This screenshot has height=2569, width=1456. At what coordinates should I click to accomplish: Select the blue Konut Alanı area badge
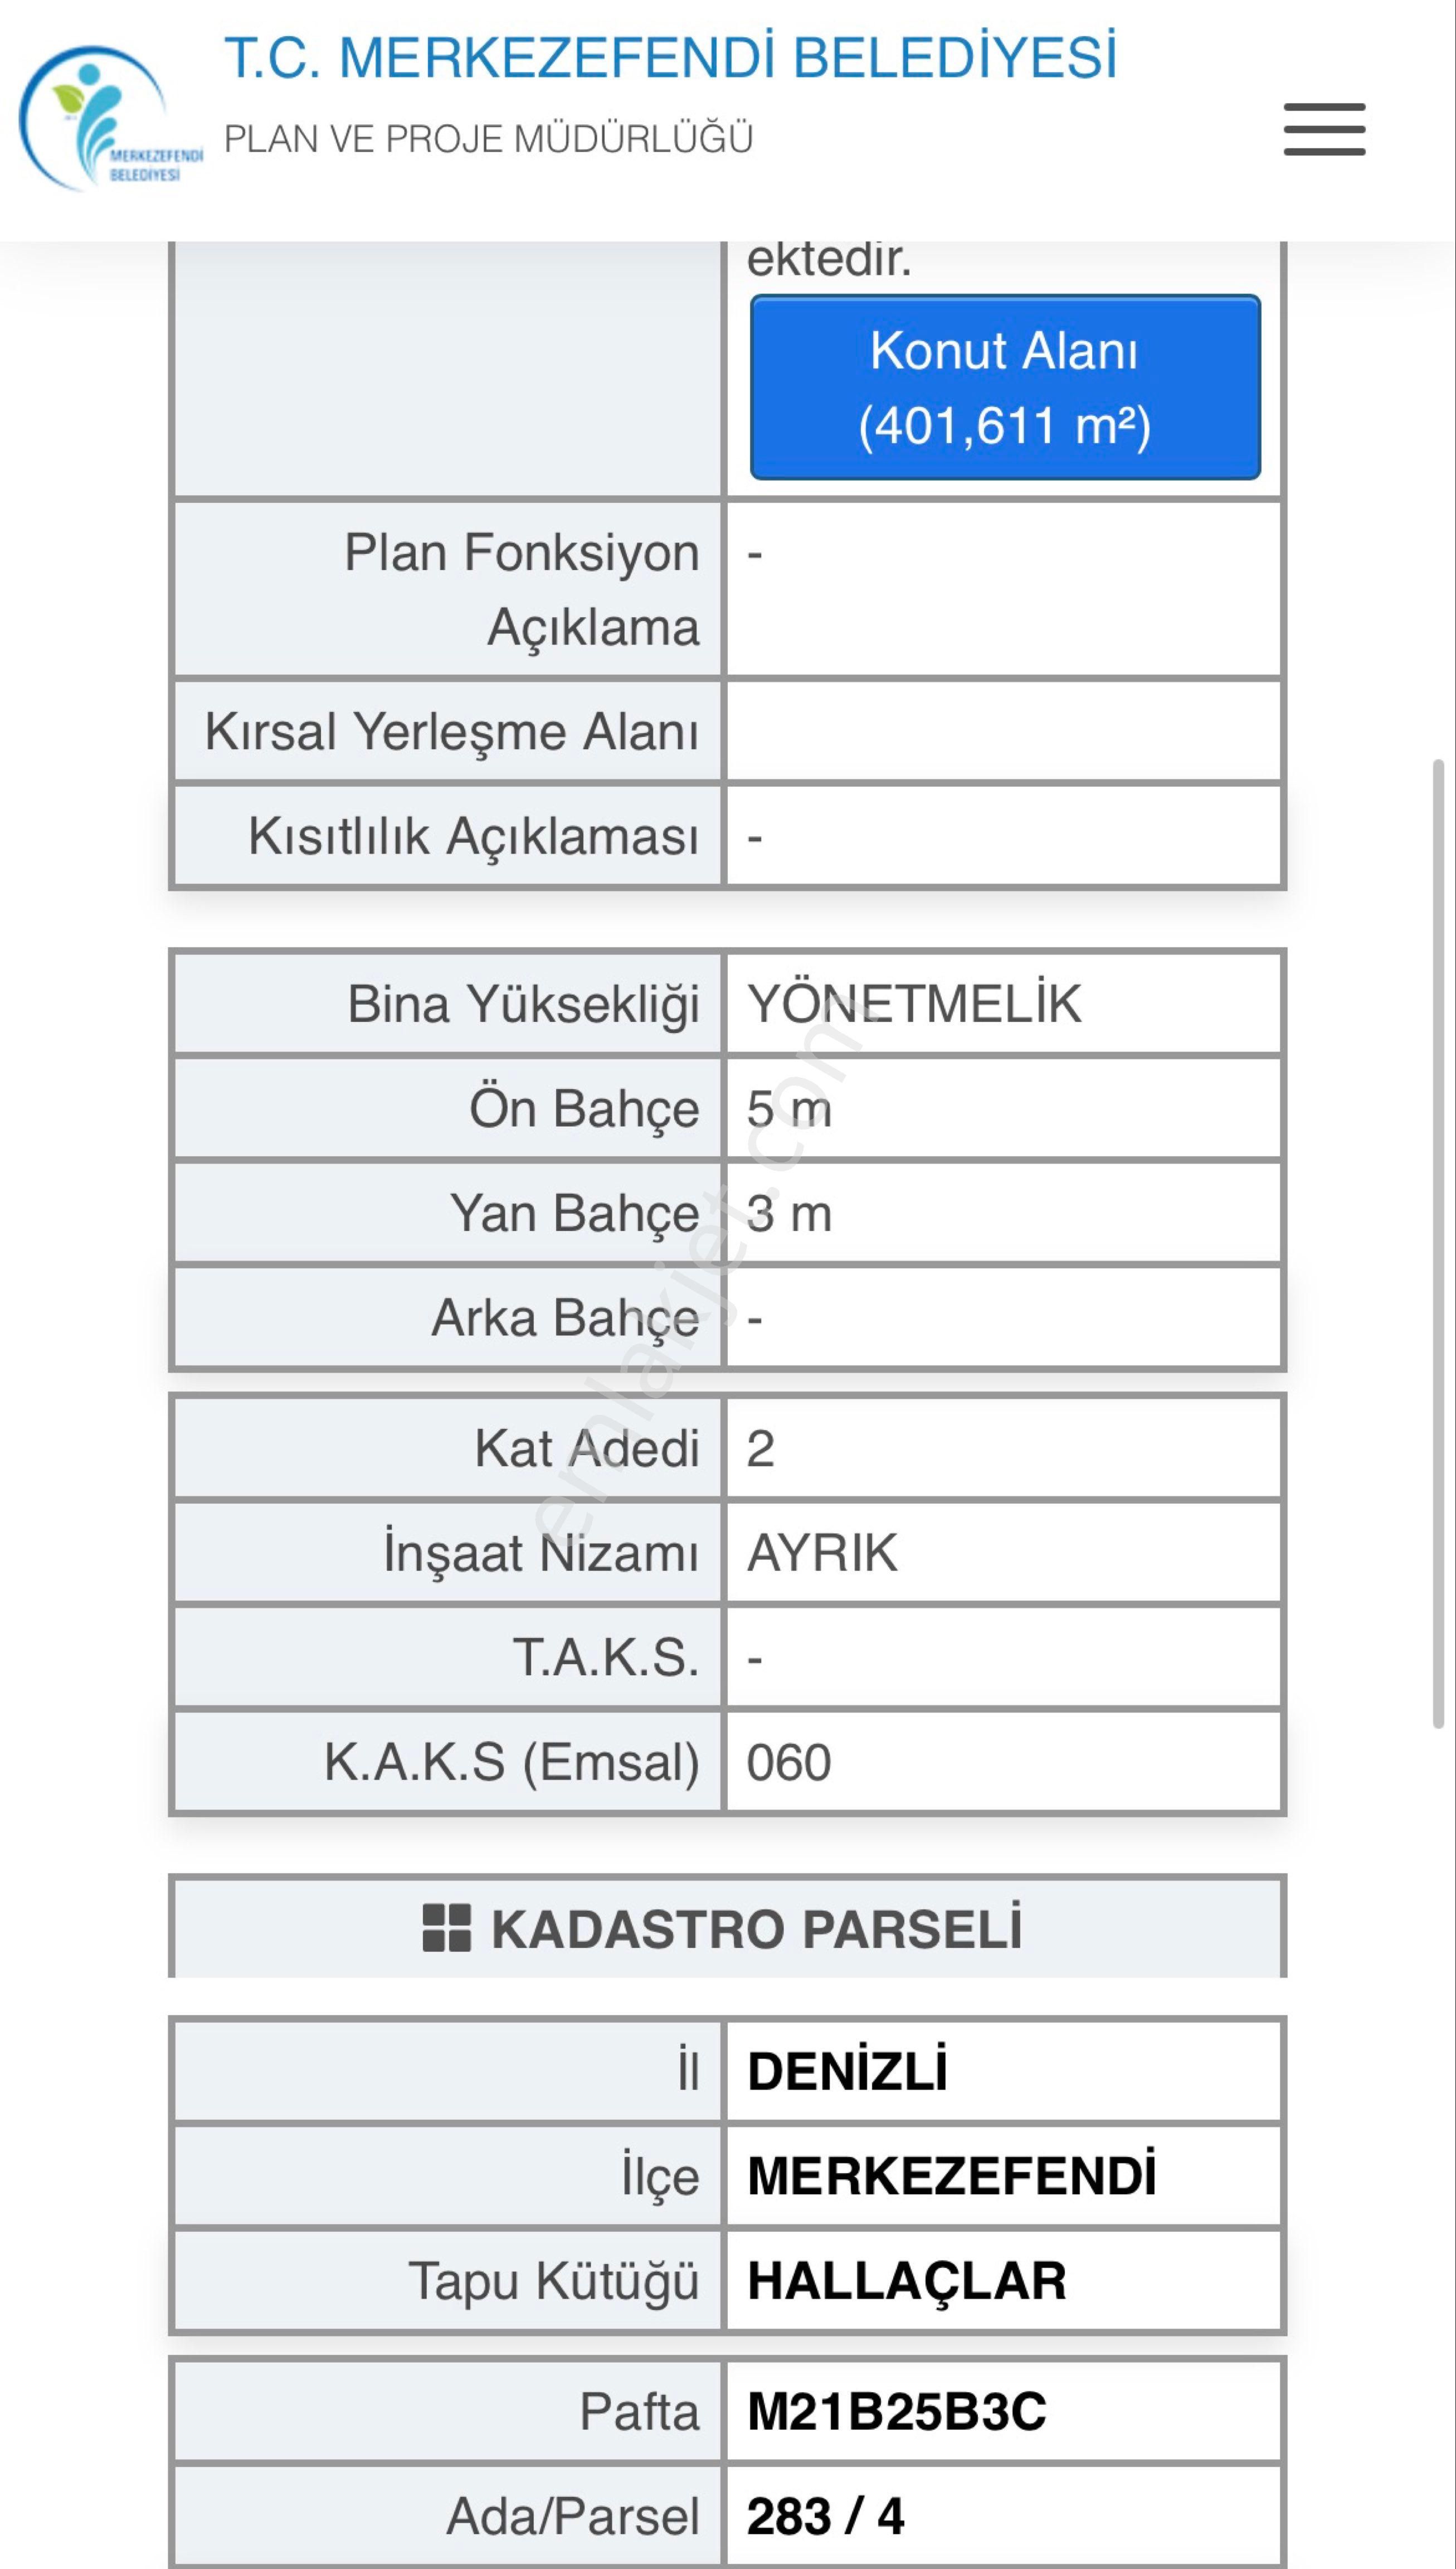(1002, 388)
